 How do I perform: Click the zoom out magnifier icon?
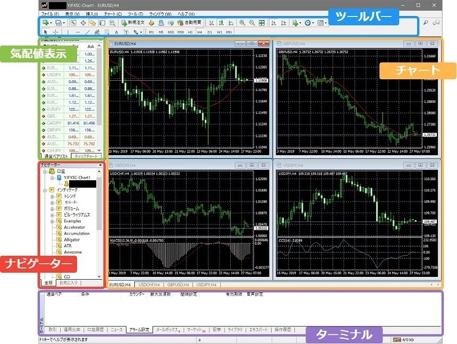click(x=252, y=23)
